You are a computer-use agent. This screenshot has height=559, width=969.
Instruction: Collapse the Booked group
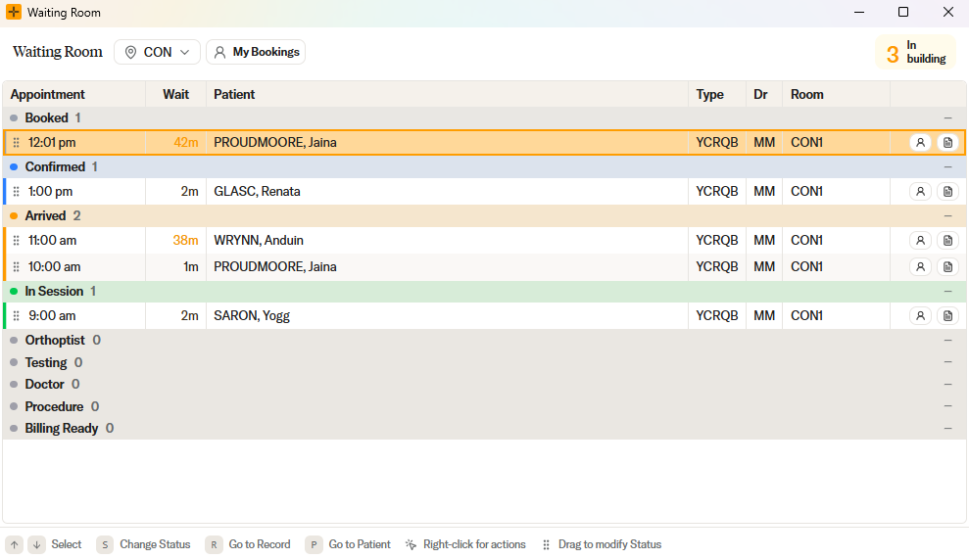tap(948, 118)
